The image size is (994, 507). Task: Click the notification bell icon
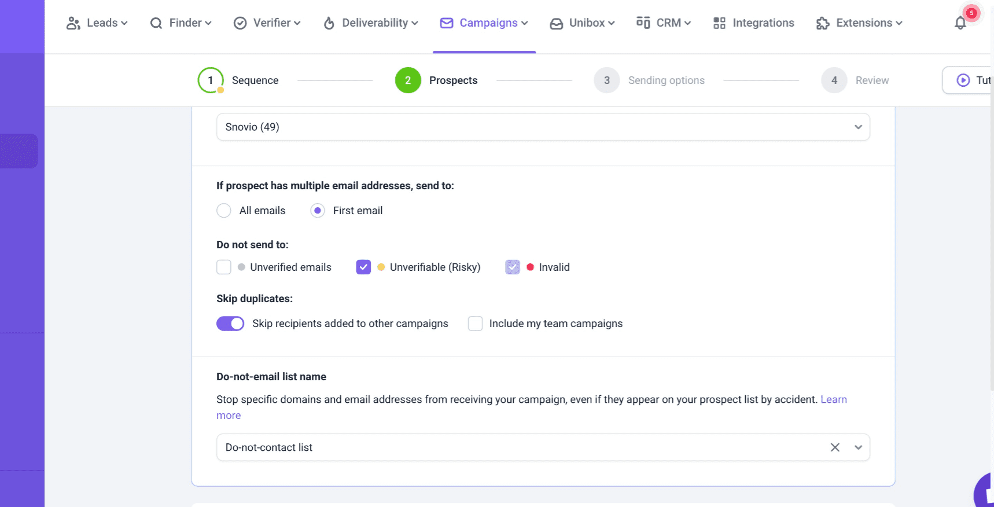(x=960, y=23)
